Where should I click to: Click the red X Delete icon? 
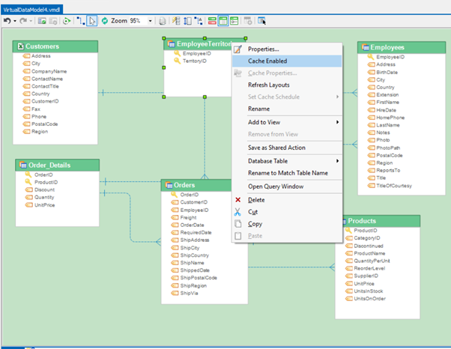(238, 200)
